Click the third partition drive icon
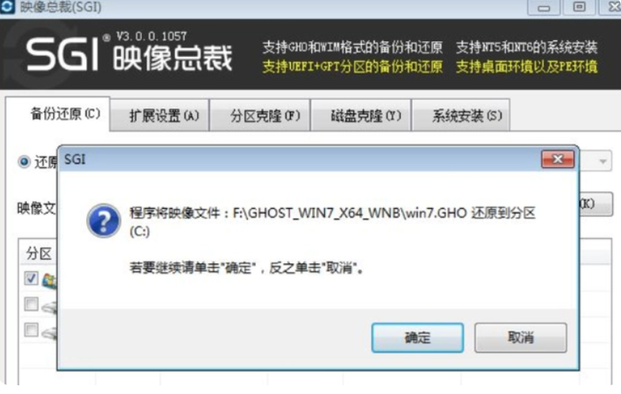This screenshot has width=621, height=394. click(x=50, y=332)
